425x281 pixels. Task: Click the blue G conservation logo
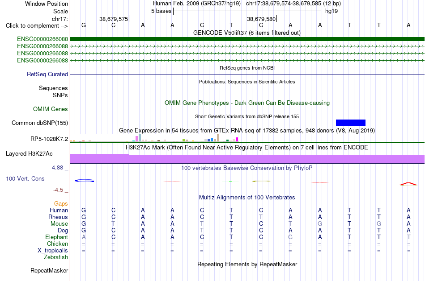(x=84, y=181)
